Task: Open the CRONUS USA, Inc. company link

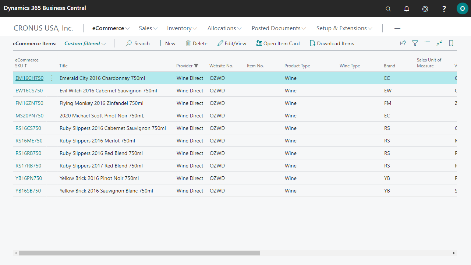Action: click(43, 28)
